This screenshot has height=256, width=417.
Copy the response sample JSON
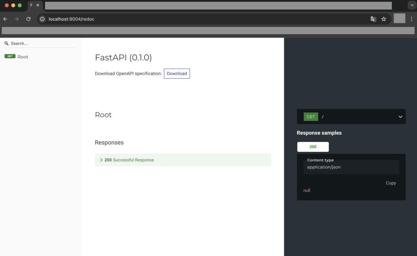pos(391,183)
